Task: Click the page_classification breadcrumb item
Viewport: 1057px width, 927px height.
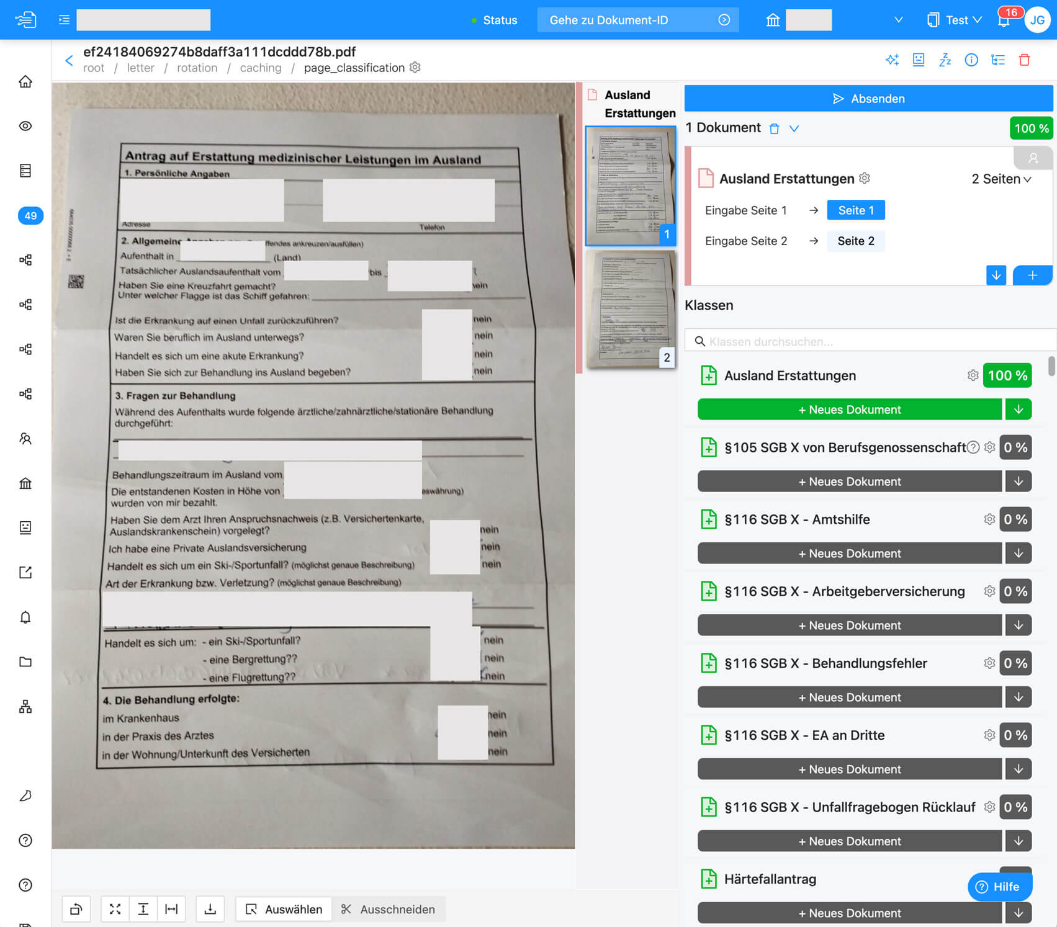Action: point(354,68)
